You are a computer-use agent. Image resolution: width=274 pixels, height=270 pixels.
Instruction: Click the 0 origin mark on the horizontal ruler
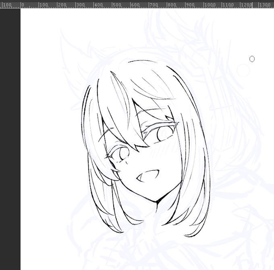(x=23, y=5)
